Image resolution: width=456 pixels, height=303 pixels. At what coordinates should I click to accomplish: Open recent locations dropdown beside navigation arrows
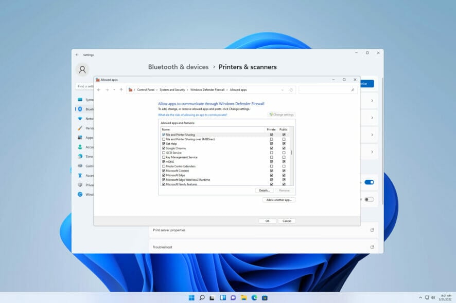[x=114, y=90]
